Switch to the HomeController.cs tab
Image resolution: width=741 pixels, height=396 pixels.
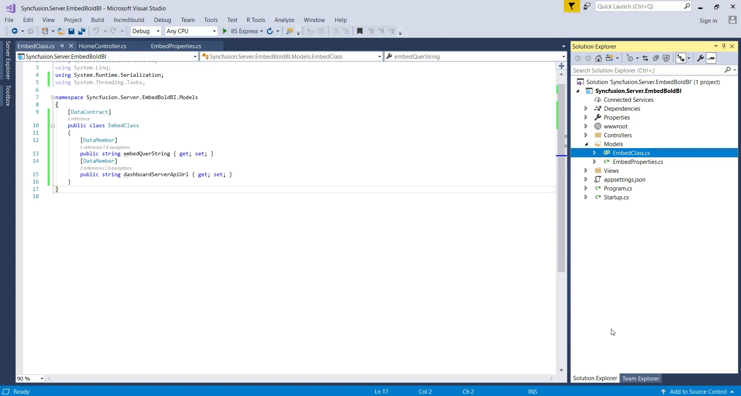(x=103, y=46)
